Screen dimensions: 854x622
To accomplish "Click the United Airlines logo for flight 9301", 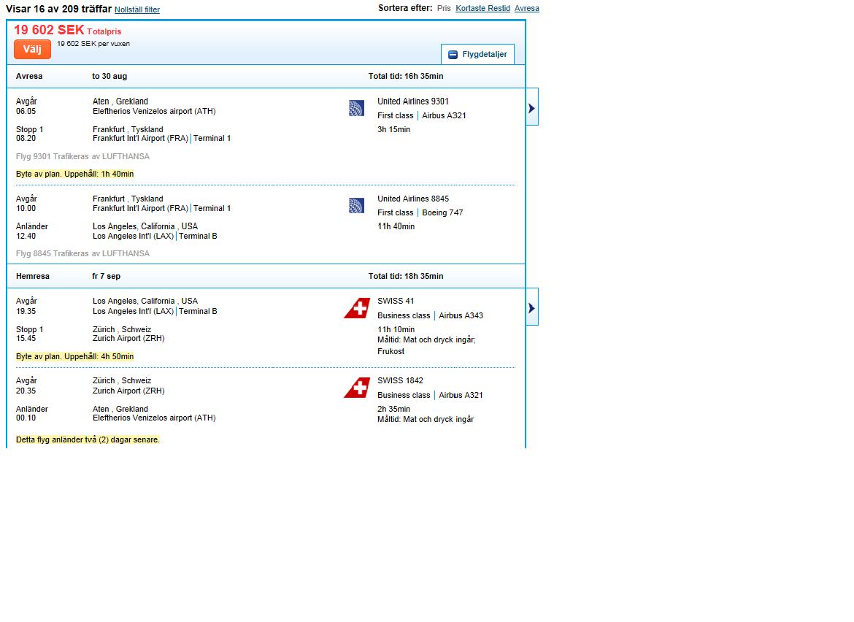I will [356, 109].
